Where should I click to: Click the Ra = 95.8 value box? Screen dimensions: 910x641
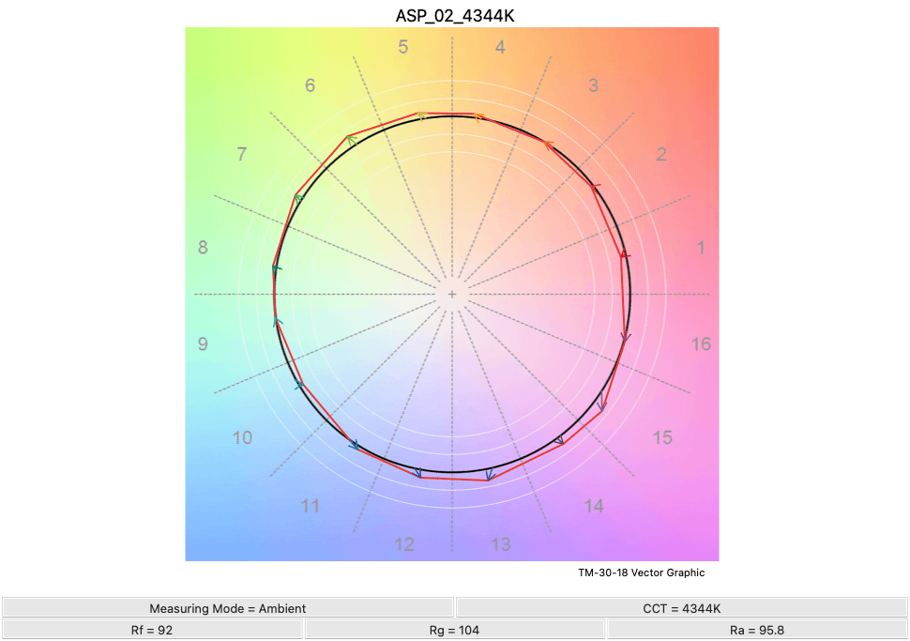pyautogui.click(x=757, y=630)
